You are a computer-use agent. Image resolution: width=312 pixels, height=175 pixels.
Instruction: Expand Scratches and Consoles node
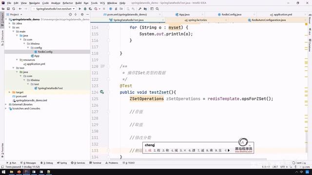tap(6, 108)
